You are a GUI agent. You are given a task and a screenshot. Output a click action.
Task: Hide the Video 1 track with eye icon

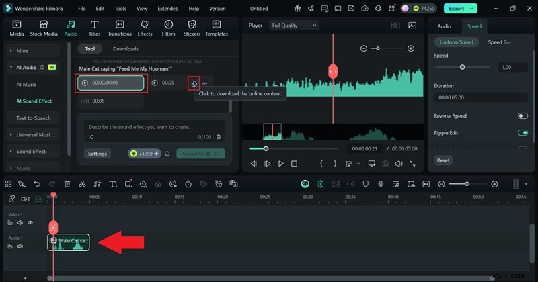point(30,222)
